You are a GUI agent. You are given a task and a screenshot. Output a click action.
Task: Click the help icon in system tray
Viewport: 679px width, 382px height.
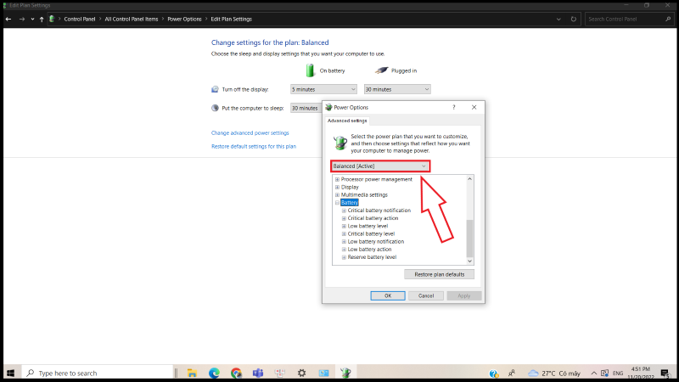pyautogui.click(x=493, y=374)
